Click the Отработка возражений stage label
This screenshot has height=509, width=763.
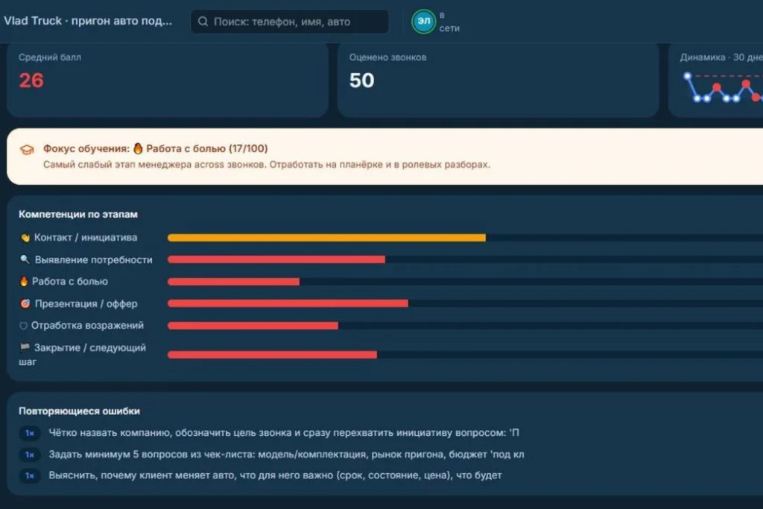pos(88,326)
